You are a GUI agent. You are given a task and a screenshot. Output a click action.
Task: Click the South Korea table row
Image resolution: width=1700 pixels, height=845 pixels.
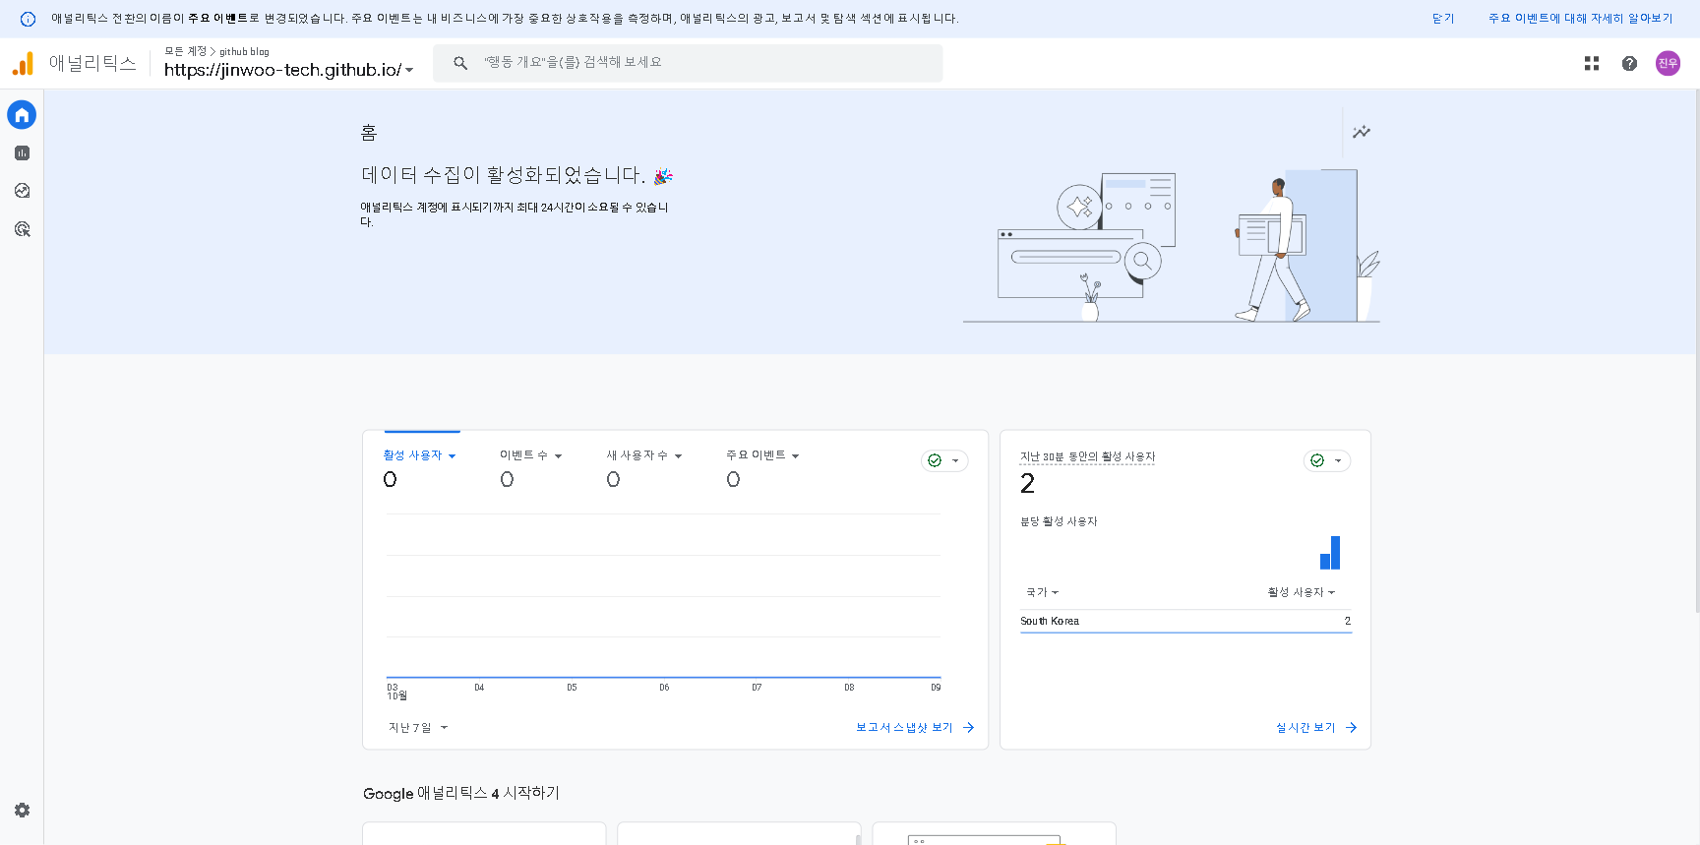[1185, 622]
